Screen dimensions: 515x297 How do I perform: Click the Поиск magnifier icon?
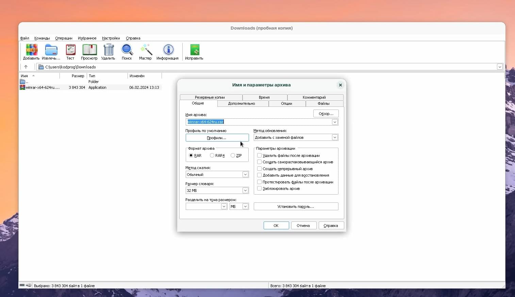(127, 50)
